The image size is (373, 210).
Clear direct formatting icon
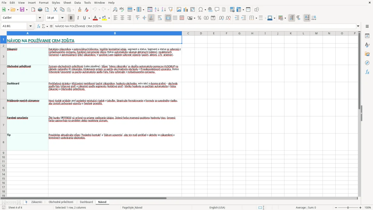pos(86,10)
